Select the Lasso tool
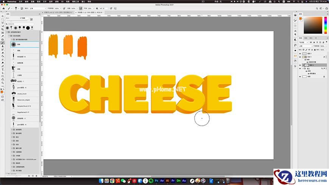The width and height of the screenshot is (329, 185). click(3, 23)
